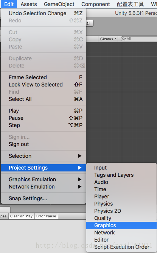This screenshot has height=253, width=157.
Task: Choose Sign out menu entry
Action: click(44, 144)
